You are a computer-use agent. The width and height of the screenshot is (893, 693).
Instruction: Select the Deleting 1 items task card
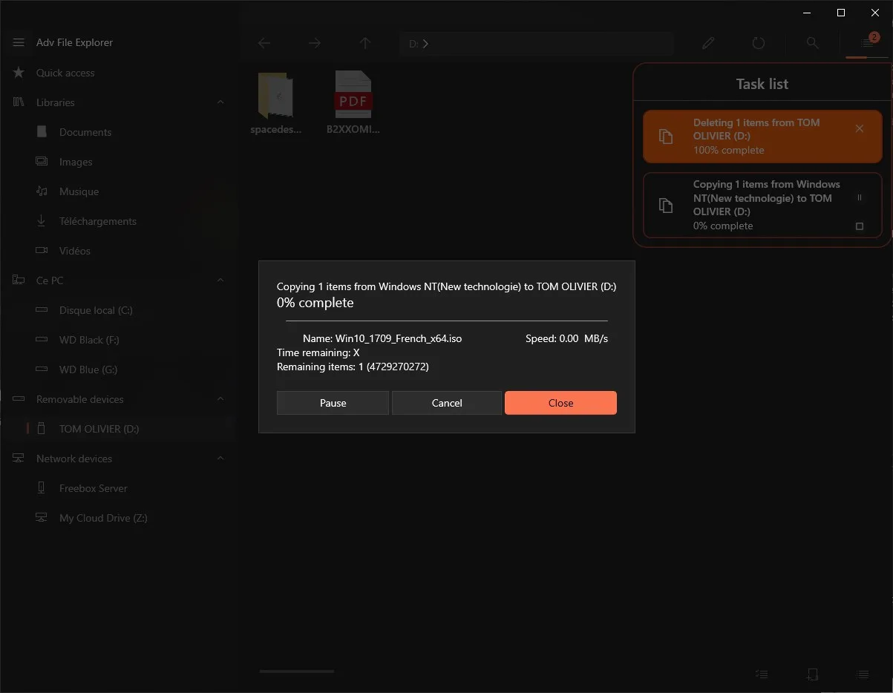point(762,137)
